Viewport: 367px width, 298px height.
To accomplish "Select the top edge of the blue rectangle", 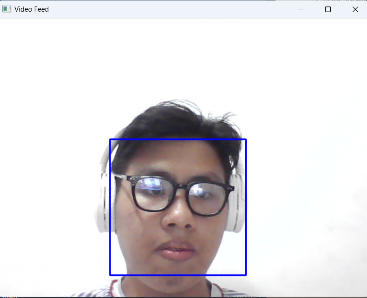I will coord(178,139).
